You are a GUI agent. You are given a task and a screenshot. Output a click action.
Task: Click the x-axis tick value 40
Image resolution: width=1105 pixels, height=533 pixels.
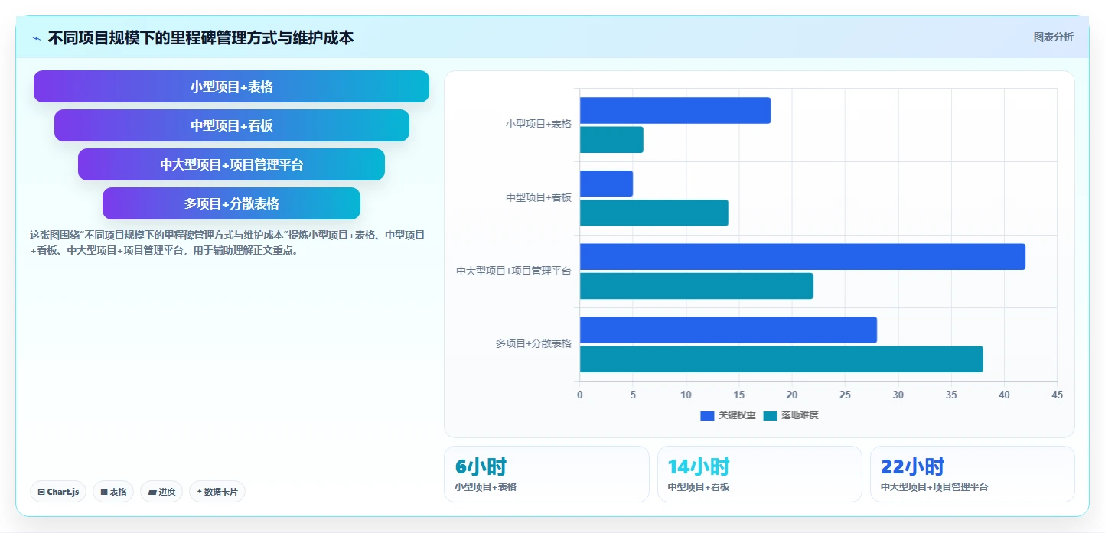[1004, 395]
